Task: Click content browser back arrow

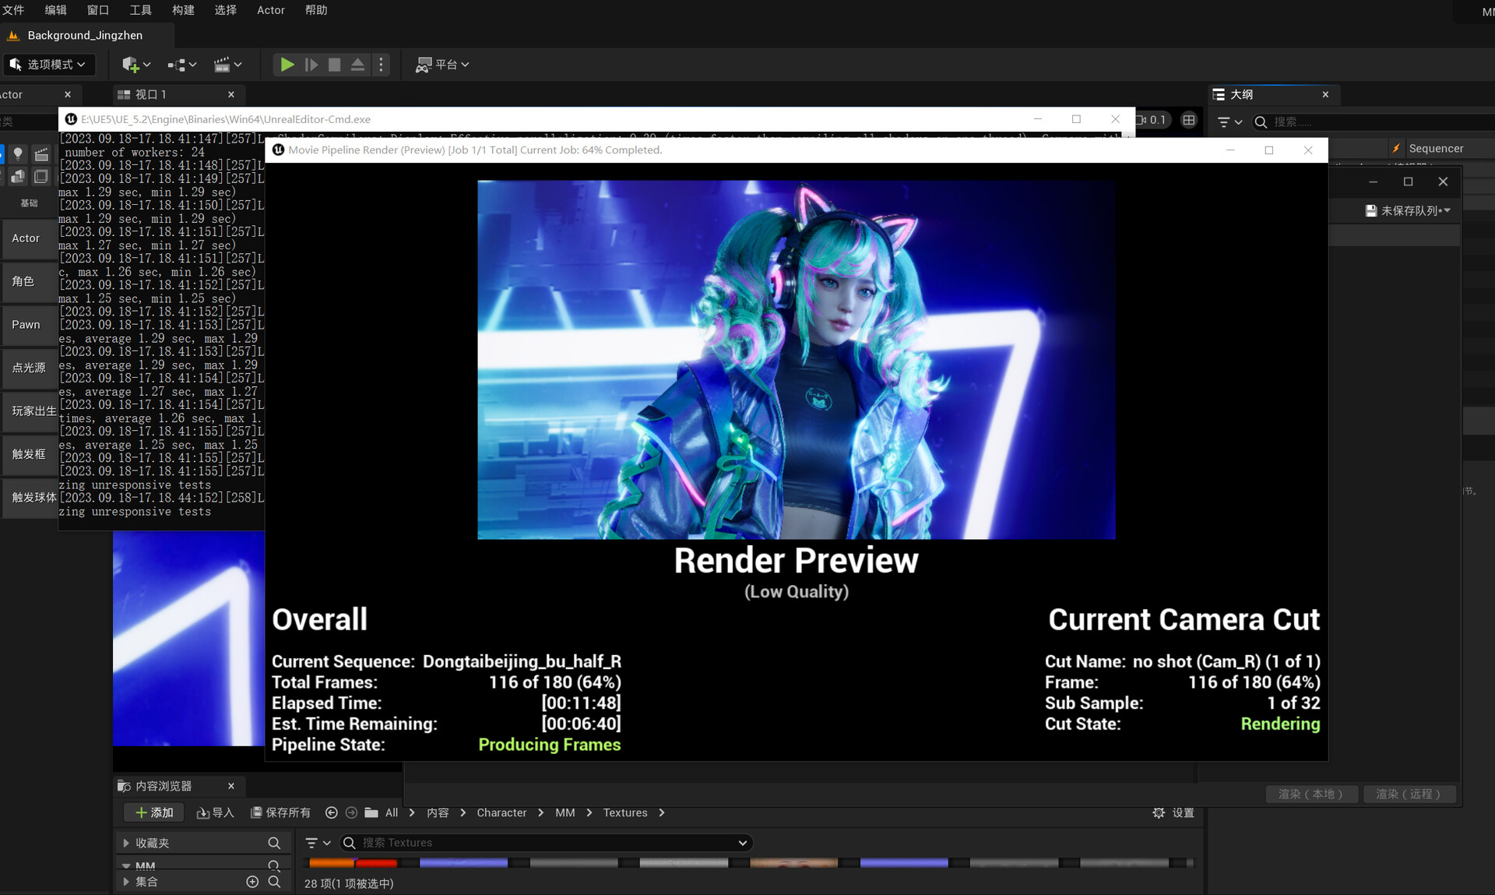Action: point(331,812)
